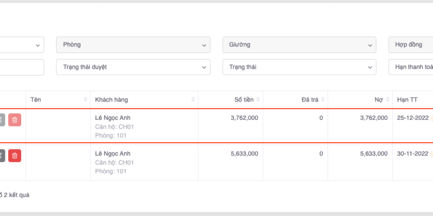Click the grey edit icon in first row
Screen dimensions: 433x216
pyautogui.click(x=2, y=120)
